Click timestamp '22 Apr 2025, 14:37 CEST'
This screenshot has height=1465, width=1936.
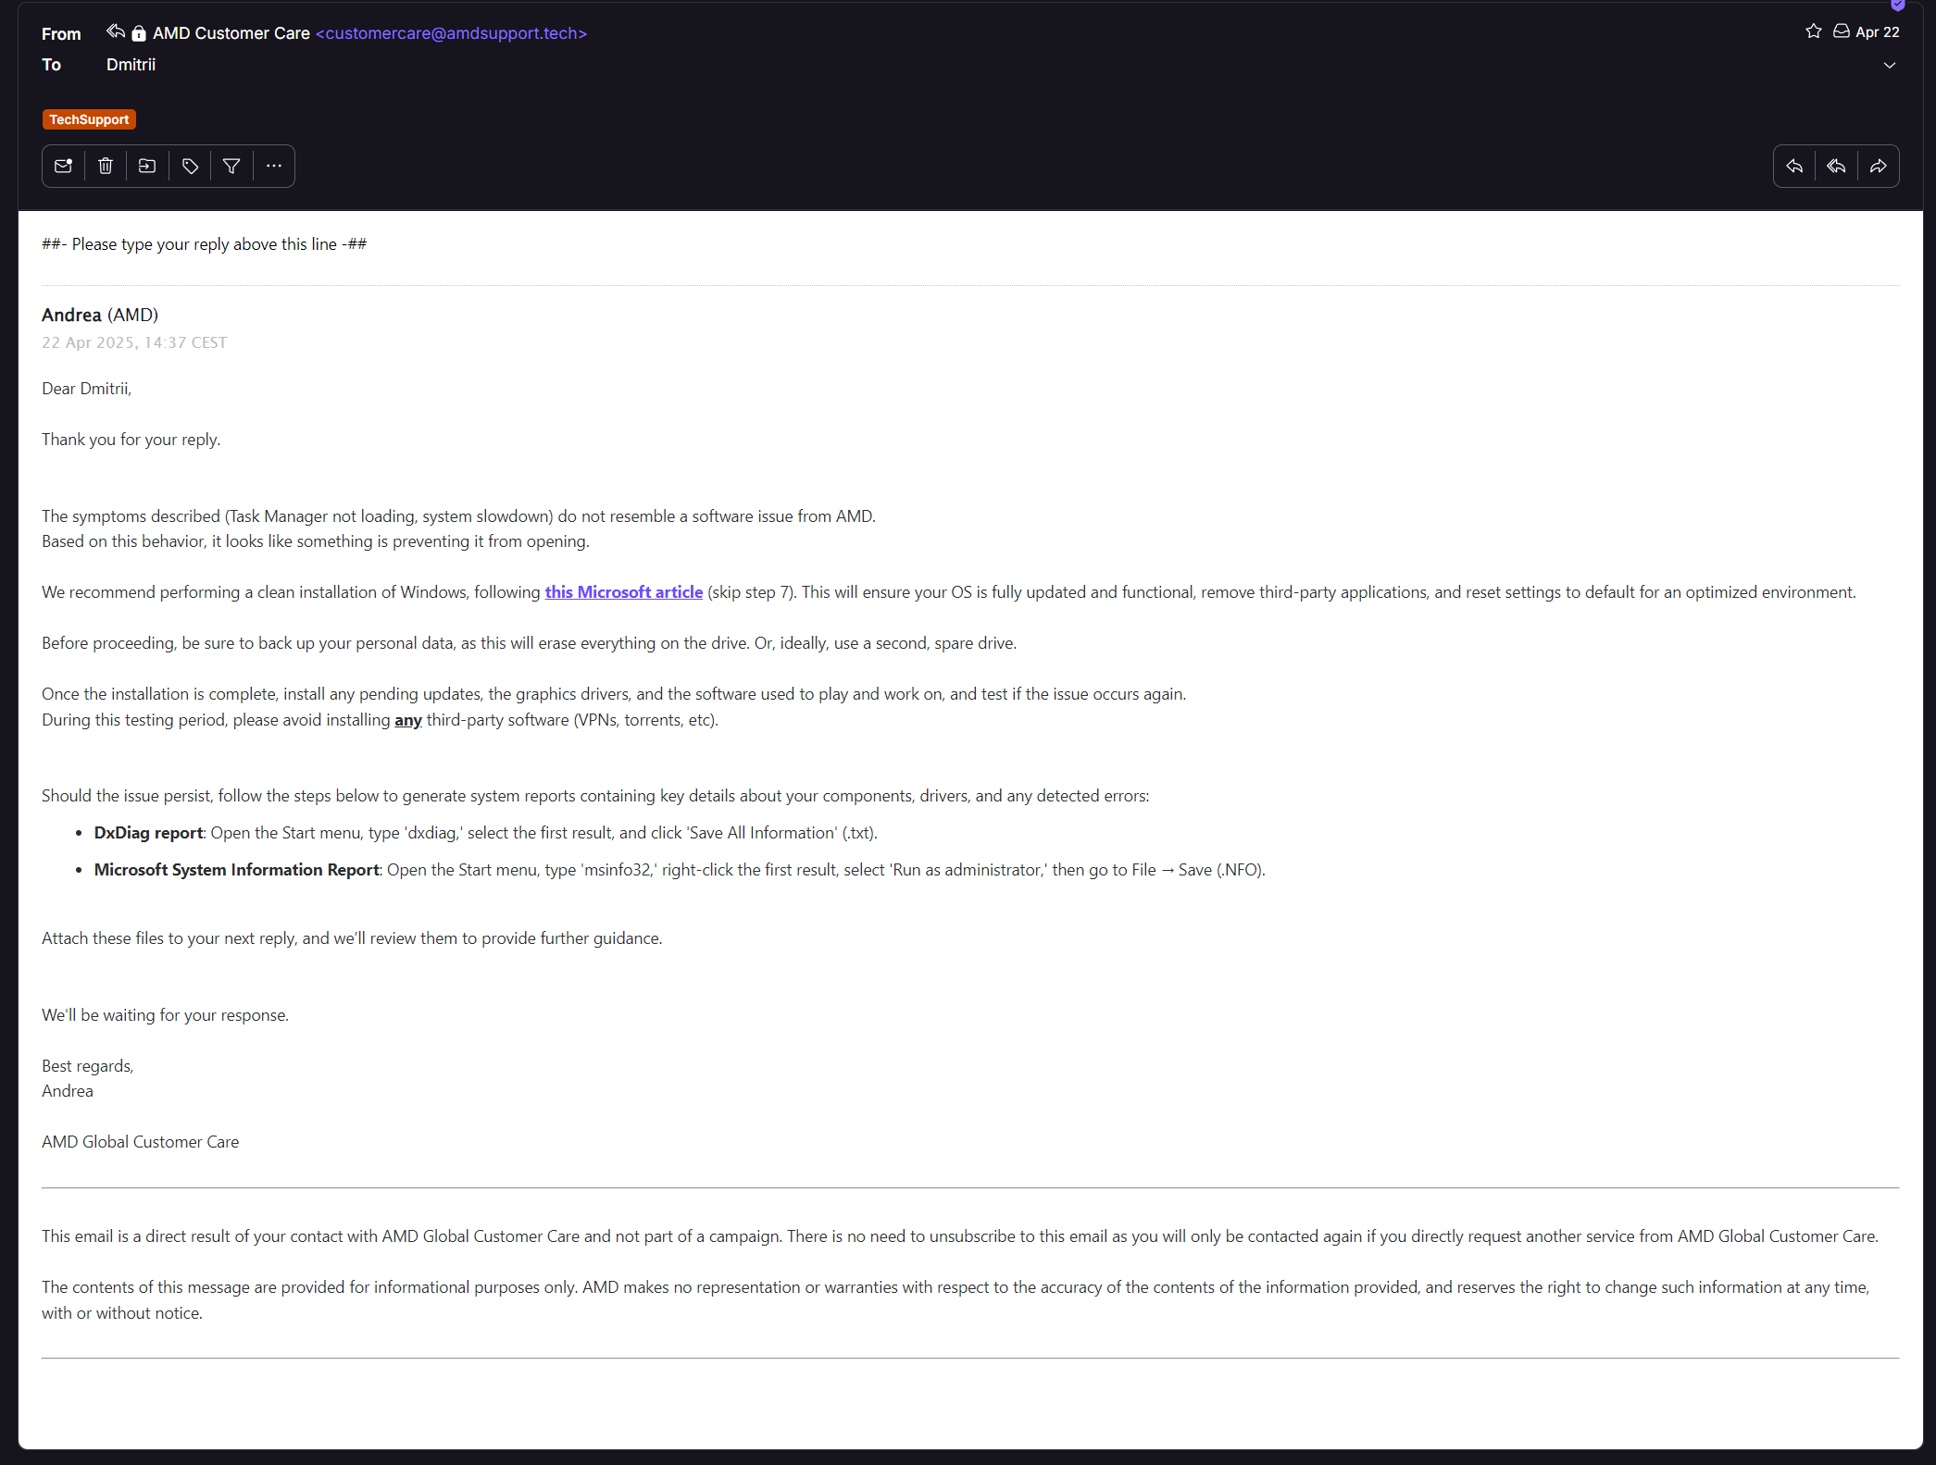[134, 342]
